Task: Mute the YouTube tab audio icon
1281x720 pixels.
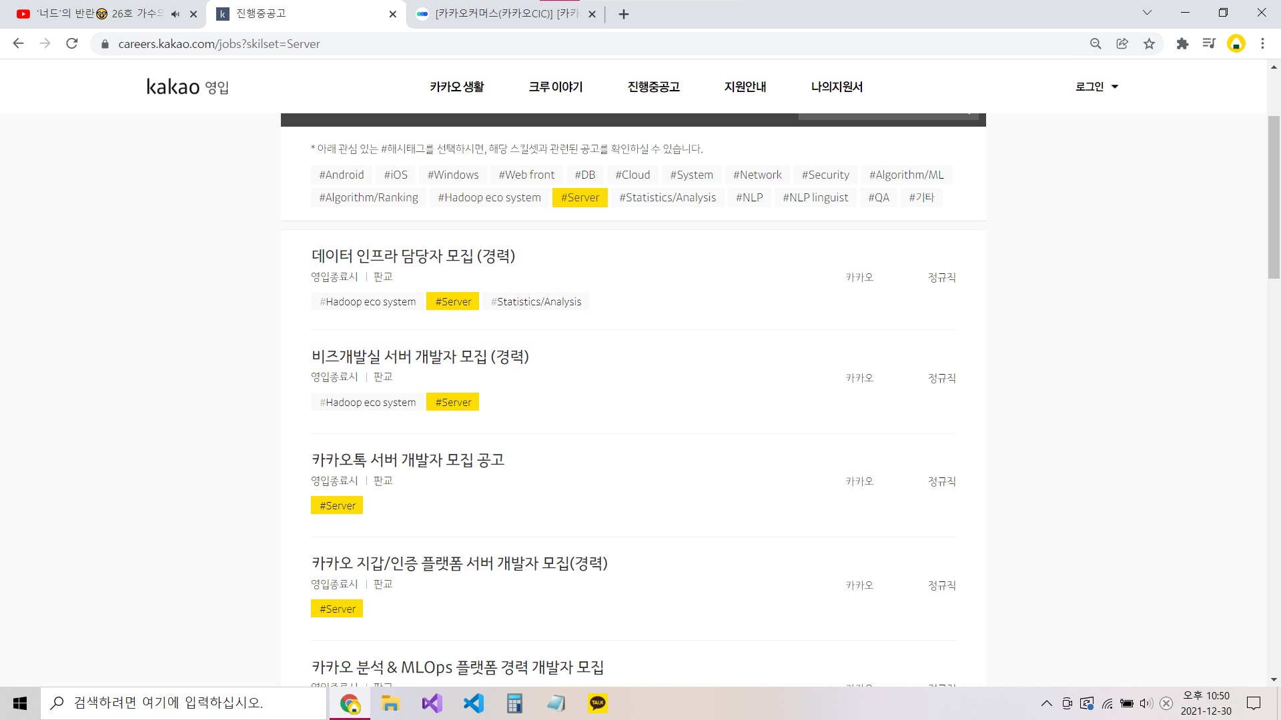Action: click(x=175, y=14)
